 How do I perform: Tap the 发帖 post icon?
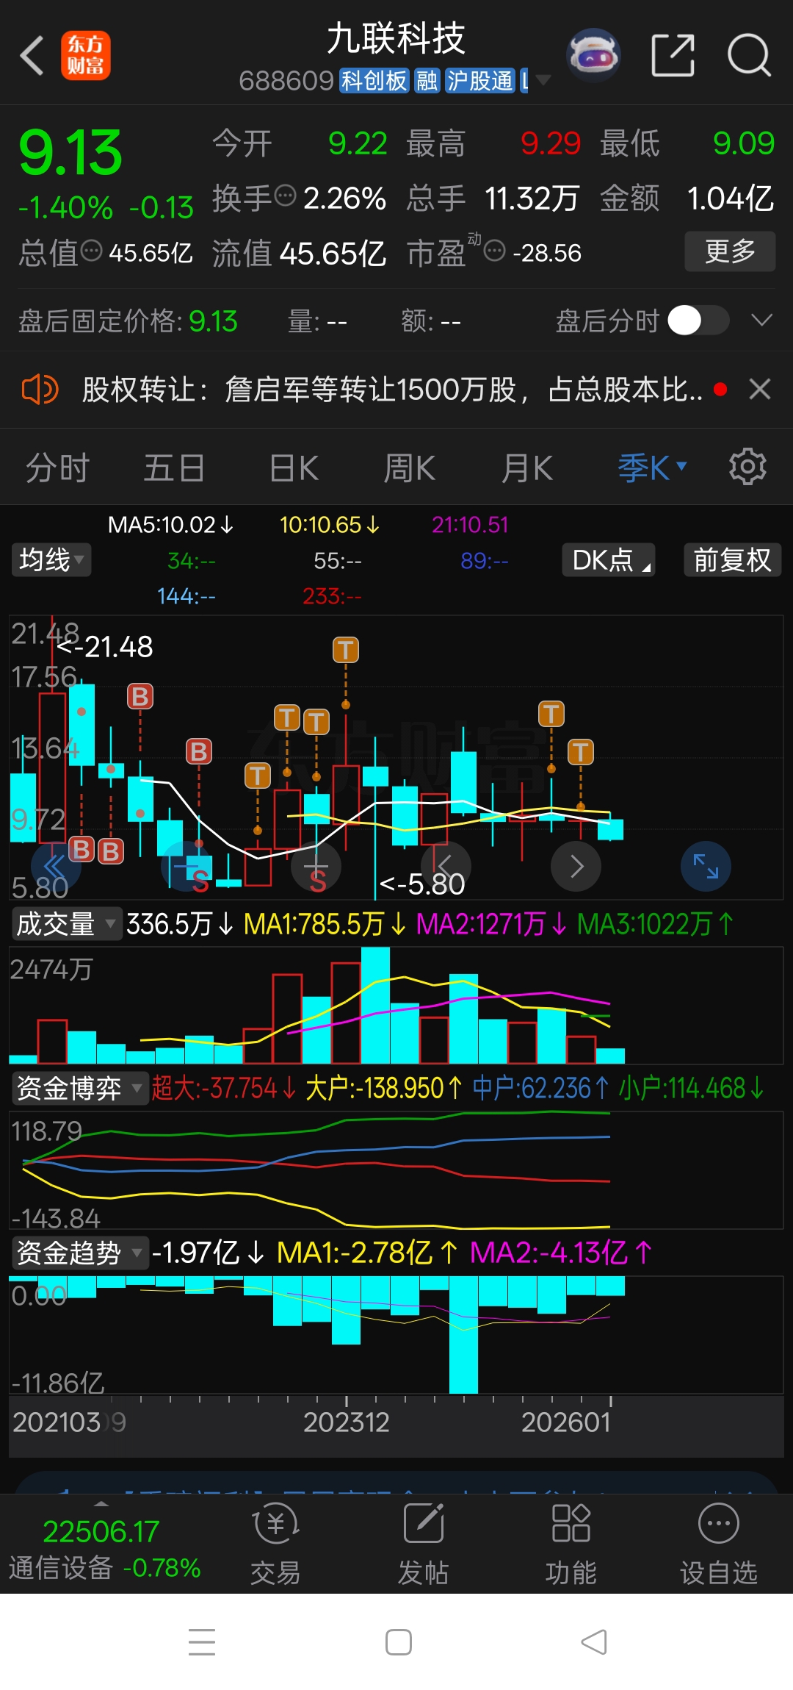click(423, 1543)
